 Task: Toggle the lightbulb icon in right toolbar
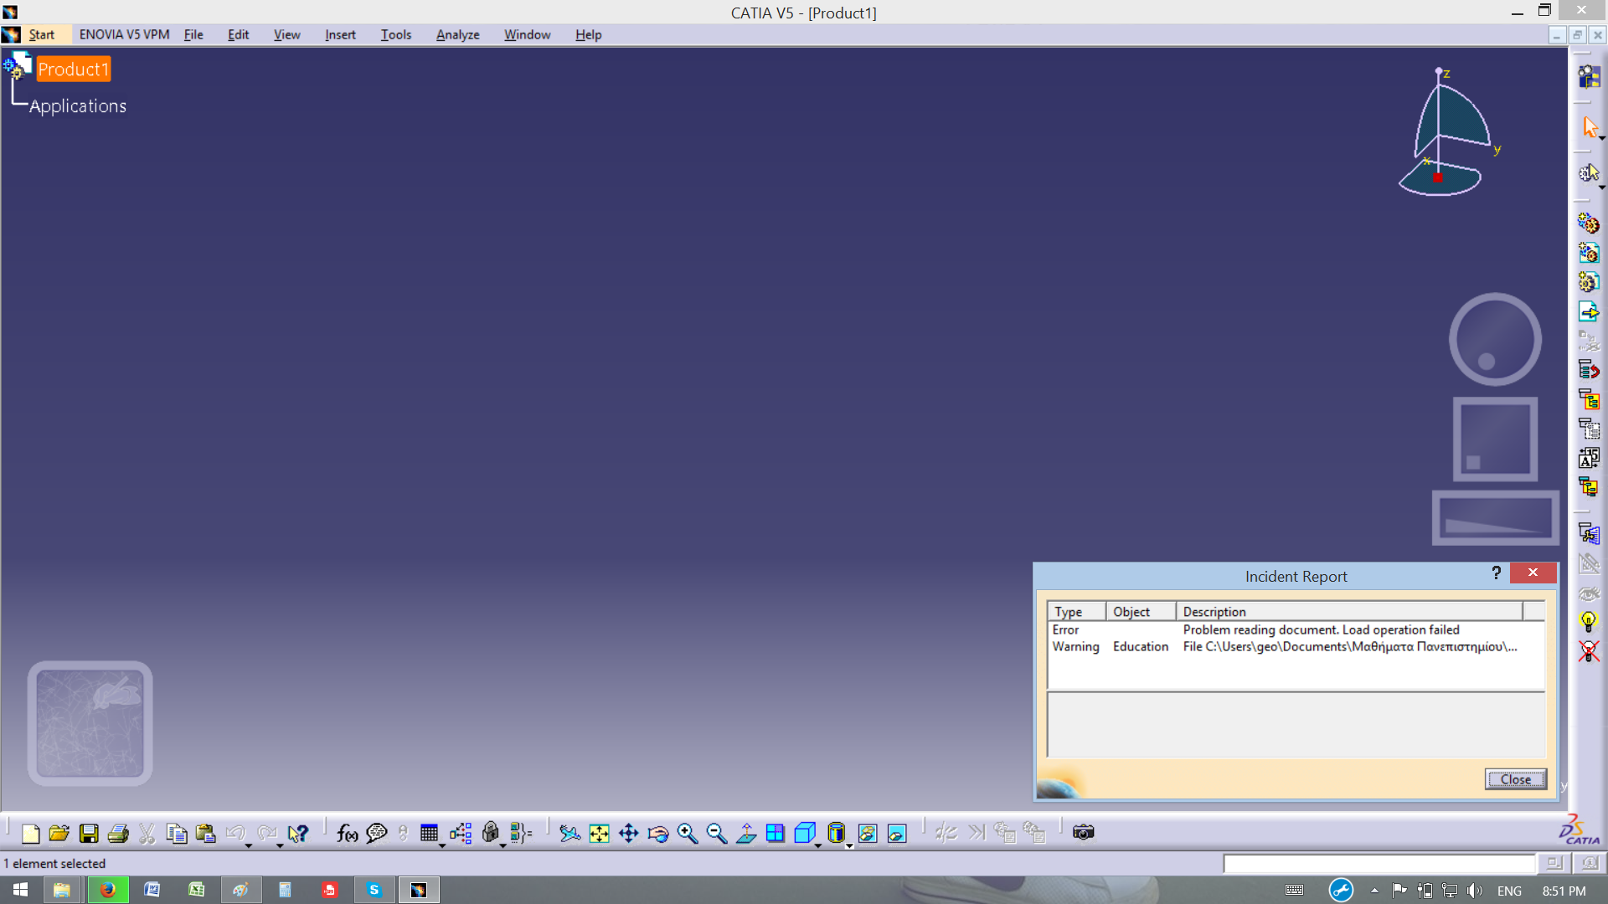point(1588,621)
